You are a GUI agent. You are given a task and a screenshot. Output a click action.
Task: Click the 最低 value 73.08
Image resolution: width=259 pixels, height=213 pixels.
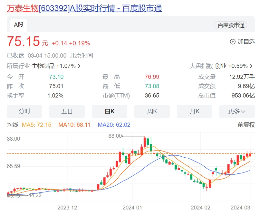(152, 86)
